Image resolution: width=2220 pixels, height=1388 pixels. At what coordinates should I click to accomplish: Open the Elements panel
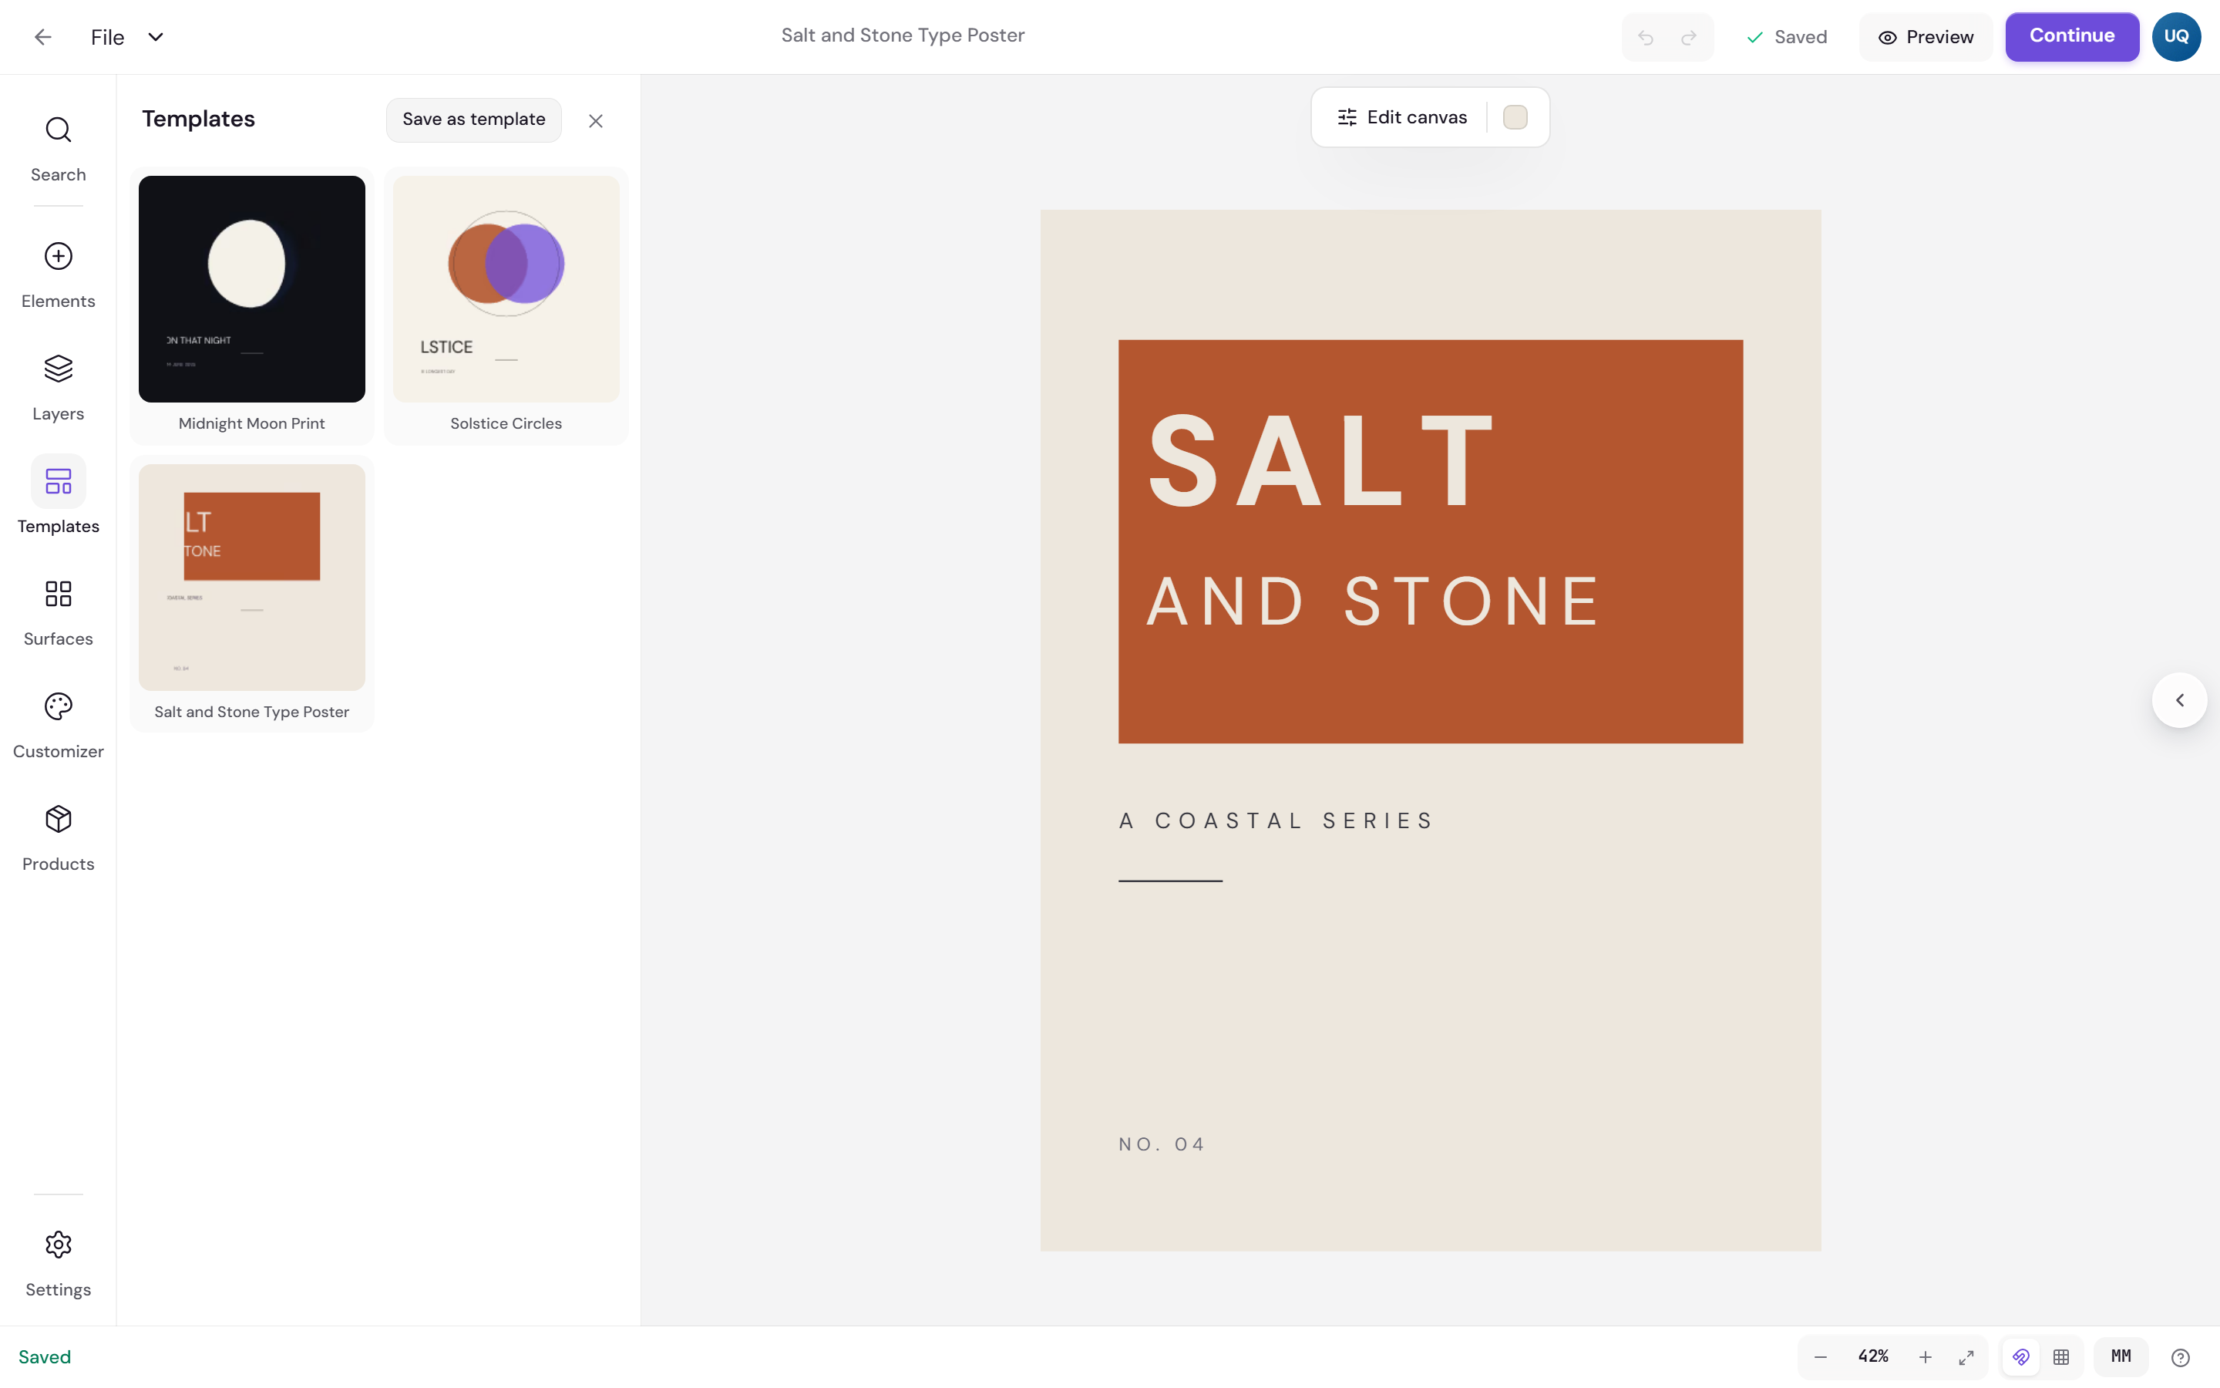(x=58, y=275)
